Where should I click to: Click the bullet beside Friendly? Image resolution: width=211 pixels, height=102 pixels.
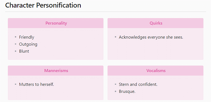[x=15, y=37]
